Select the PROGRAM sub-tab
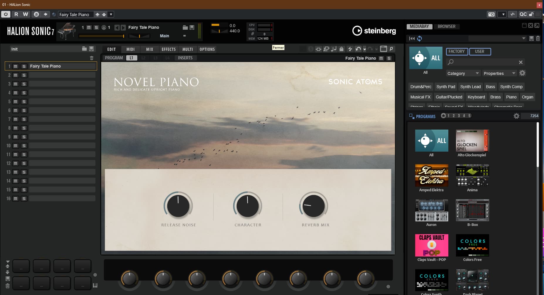This screenshot has width=544, height=295. tap(114, 58)
